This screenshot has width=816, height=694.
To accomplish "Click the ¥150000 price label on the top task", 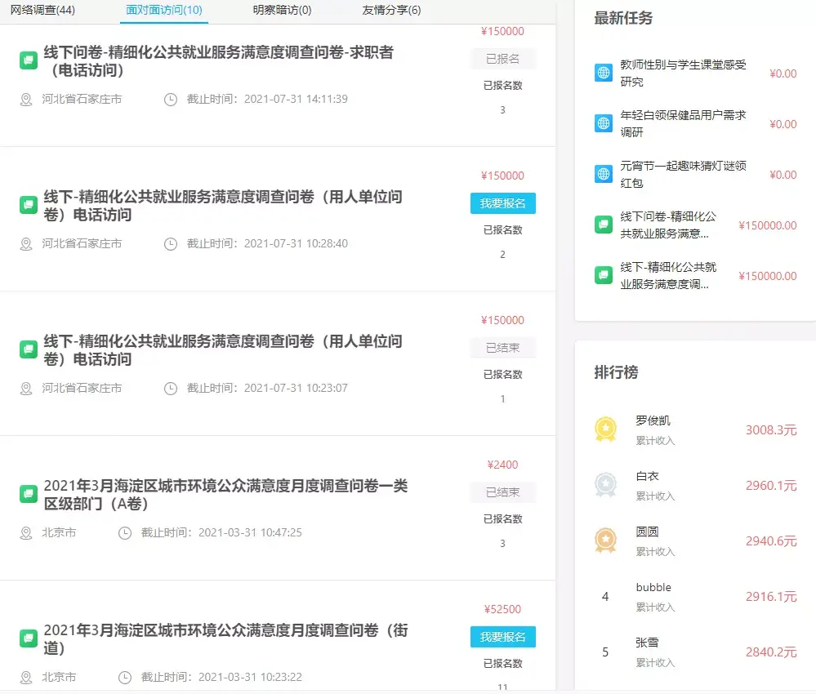I will [502, 30].
